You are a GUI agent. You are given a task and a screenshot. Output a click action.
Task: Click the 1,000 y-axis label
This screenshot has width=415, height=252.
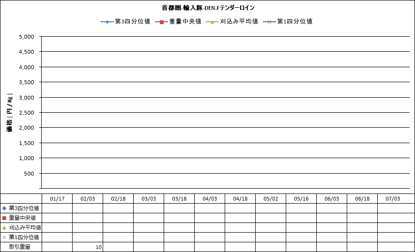(x=27, y=158)
